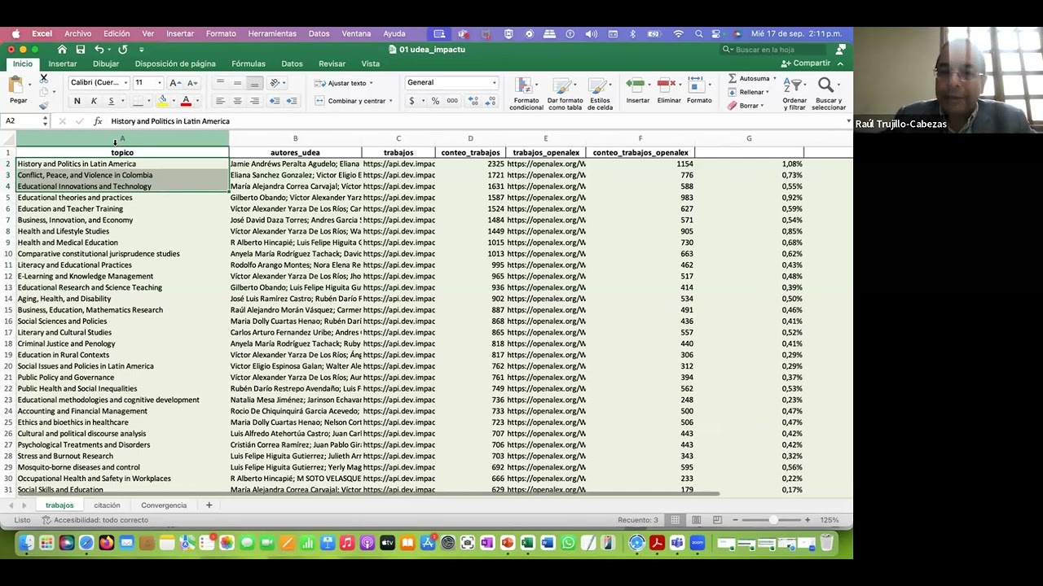
Task: Toggle bold N formatting
Action: pos(77,101)
